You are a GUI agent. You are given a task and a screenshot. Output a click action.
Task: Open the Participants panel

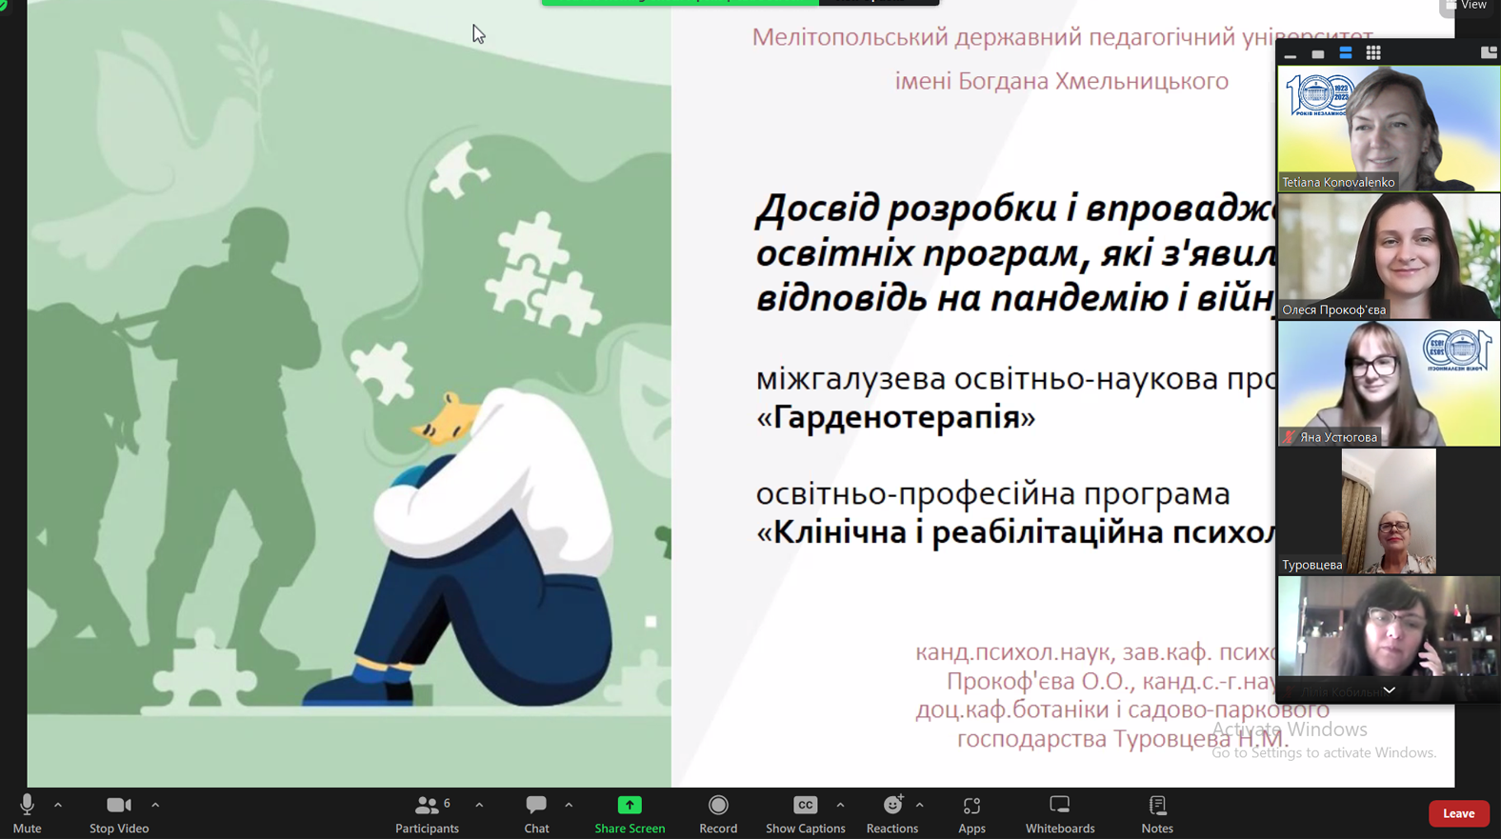click(427, 813)
